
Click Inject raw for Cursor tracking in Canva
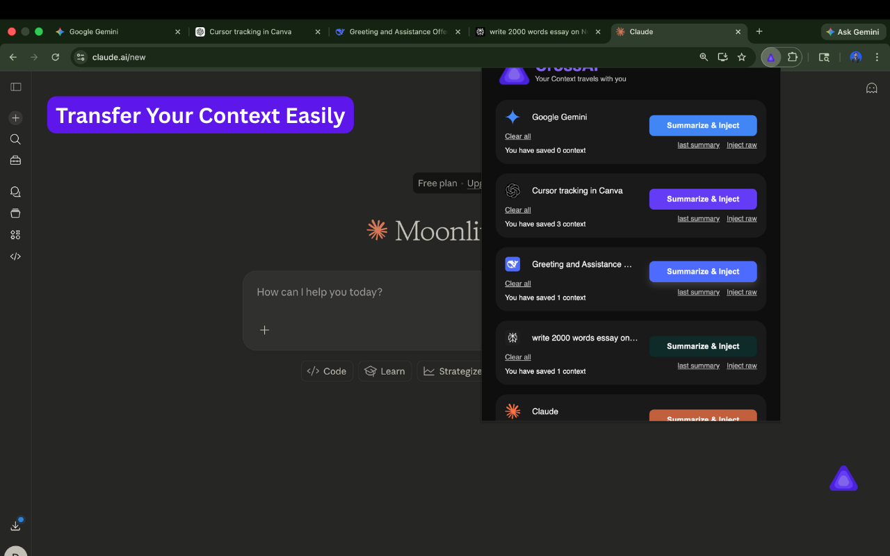(742, 219)
